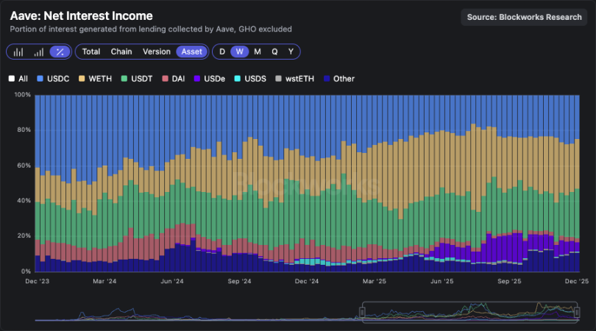Switch to the grouped bar chart view icon
Viewport: 596px width, 331px height.
[18, 51]
